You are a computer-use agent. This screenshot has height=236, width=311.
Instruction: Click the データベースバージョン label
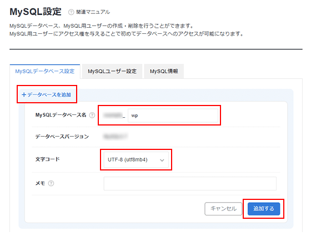click(62, 137)
